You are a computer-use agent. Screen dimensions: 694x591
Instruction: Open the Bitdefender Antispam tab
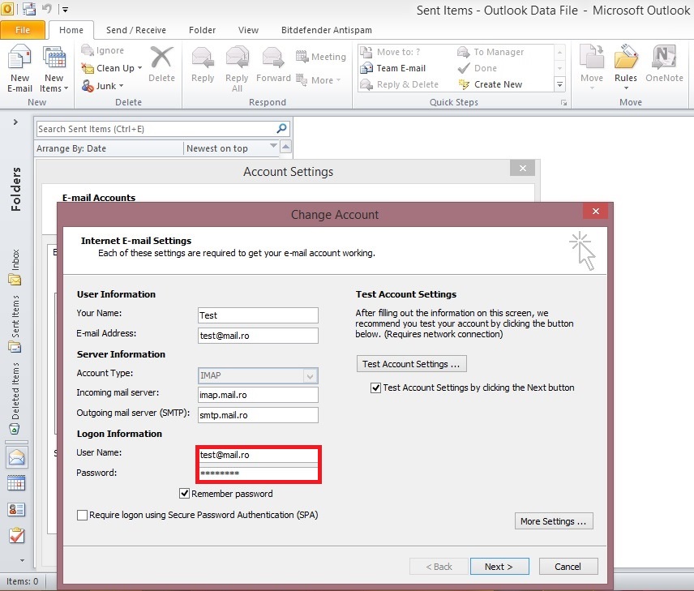coord(327,30)
